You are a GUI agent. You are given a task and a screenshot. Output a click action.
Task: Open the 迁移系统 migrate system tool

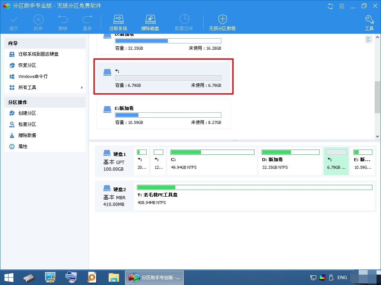(118, 23)
